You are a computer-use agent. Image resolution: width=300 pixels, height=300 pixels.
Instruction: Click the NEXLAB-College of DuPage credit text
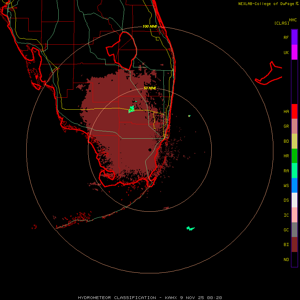point(266,4)
